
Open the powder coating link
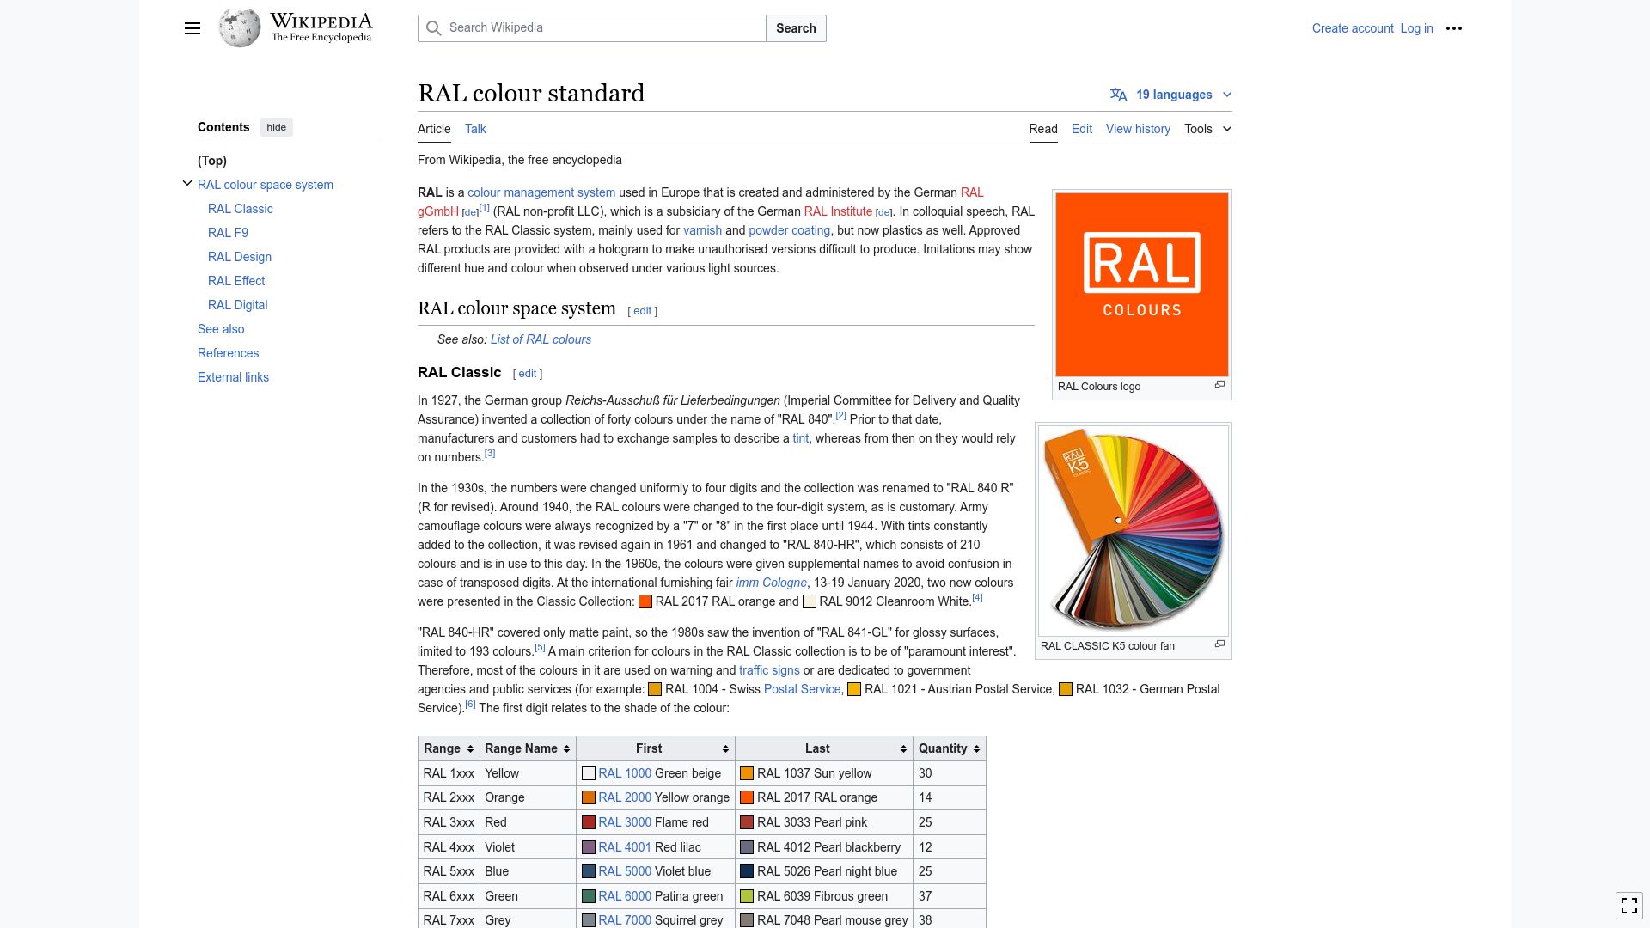point(789,230)
